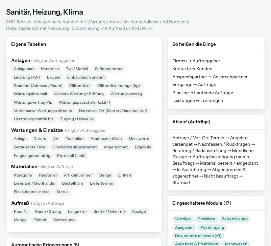
Task: Open the Verträge module tag
Action: pos(183,219)
